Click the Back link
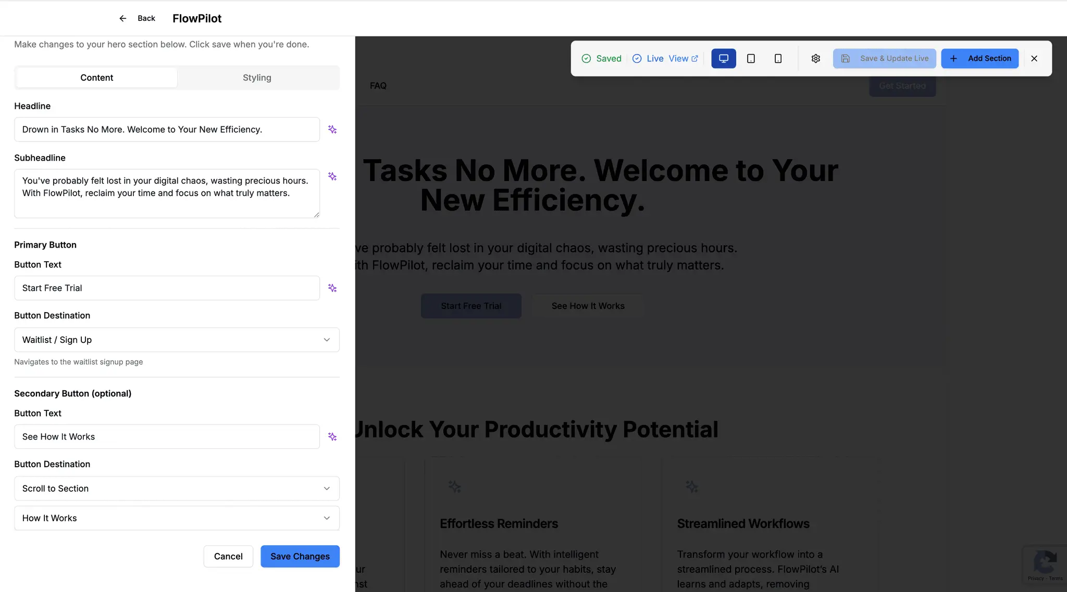This screenshot has height=592, width=1067. [x=146, y=18]
